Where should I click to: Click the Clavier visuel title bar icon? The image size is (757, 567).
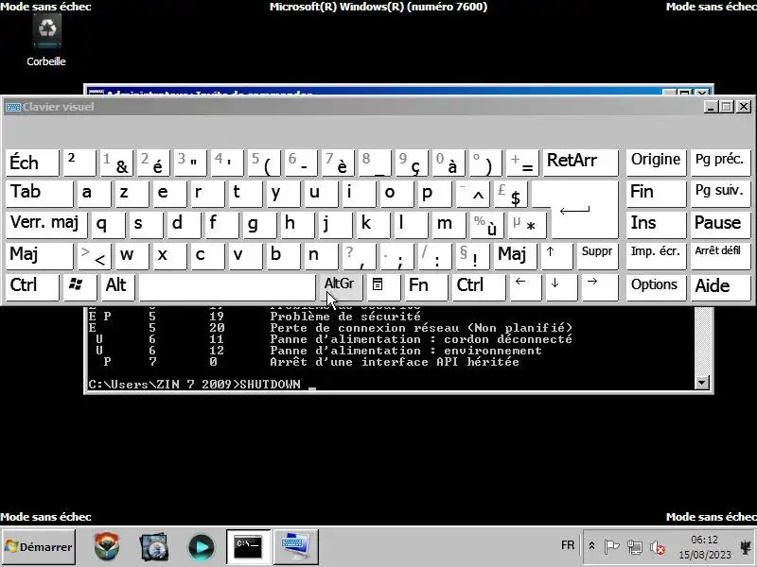click(12, 107)
